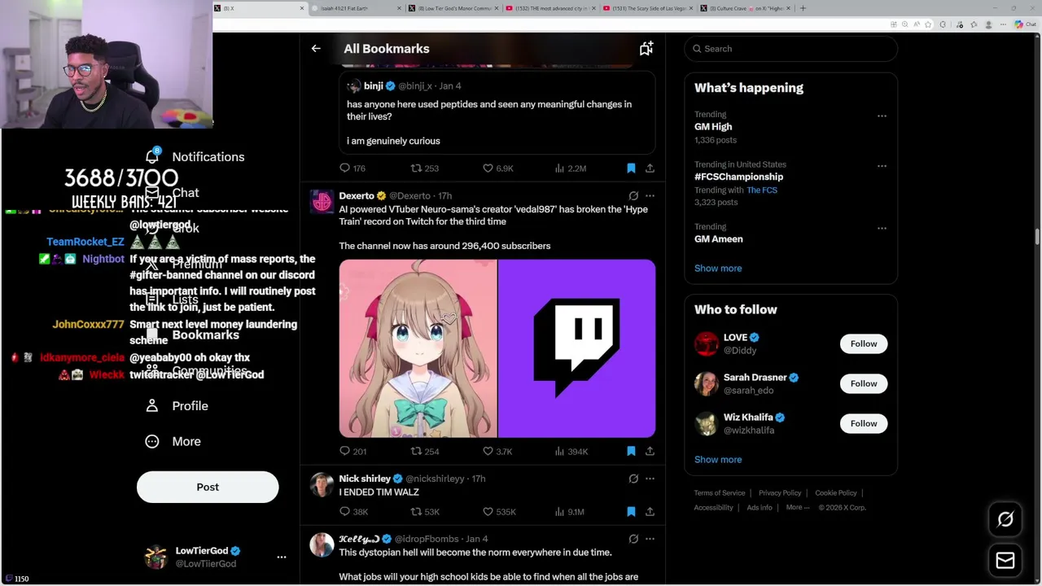Open the Messages envelope floating button
The image size is (1042, 586).
coord(1005,561)
